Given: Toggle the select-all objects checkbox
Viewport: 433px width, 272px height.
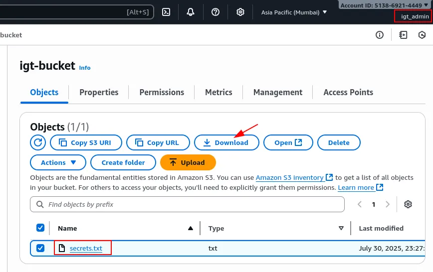Looking at the screenshot, I should [40, 228].
